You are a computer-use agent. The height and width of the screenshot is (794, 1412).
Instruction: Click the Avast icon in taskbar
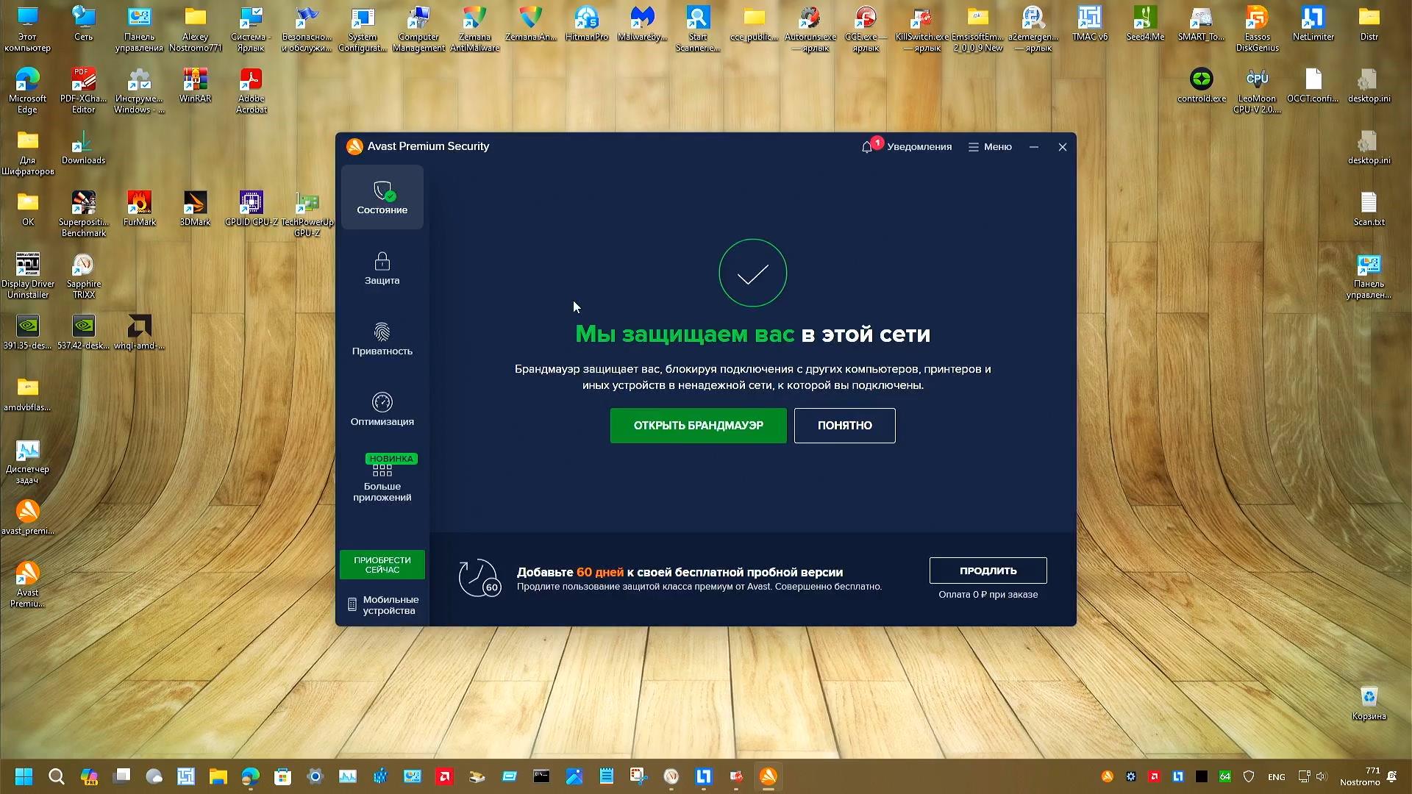(768, 776)
